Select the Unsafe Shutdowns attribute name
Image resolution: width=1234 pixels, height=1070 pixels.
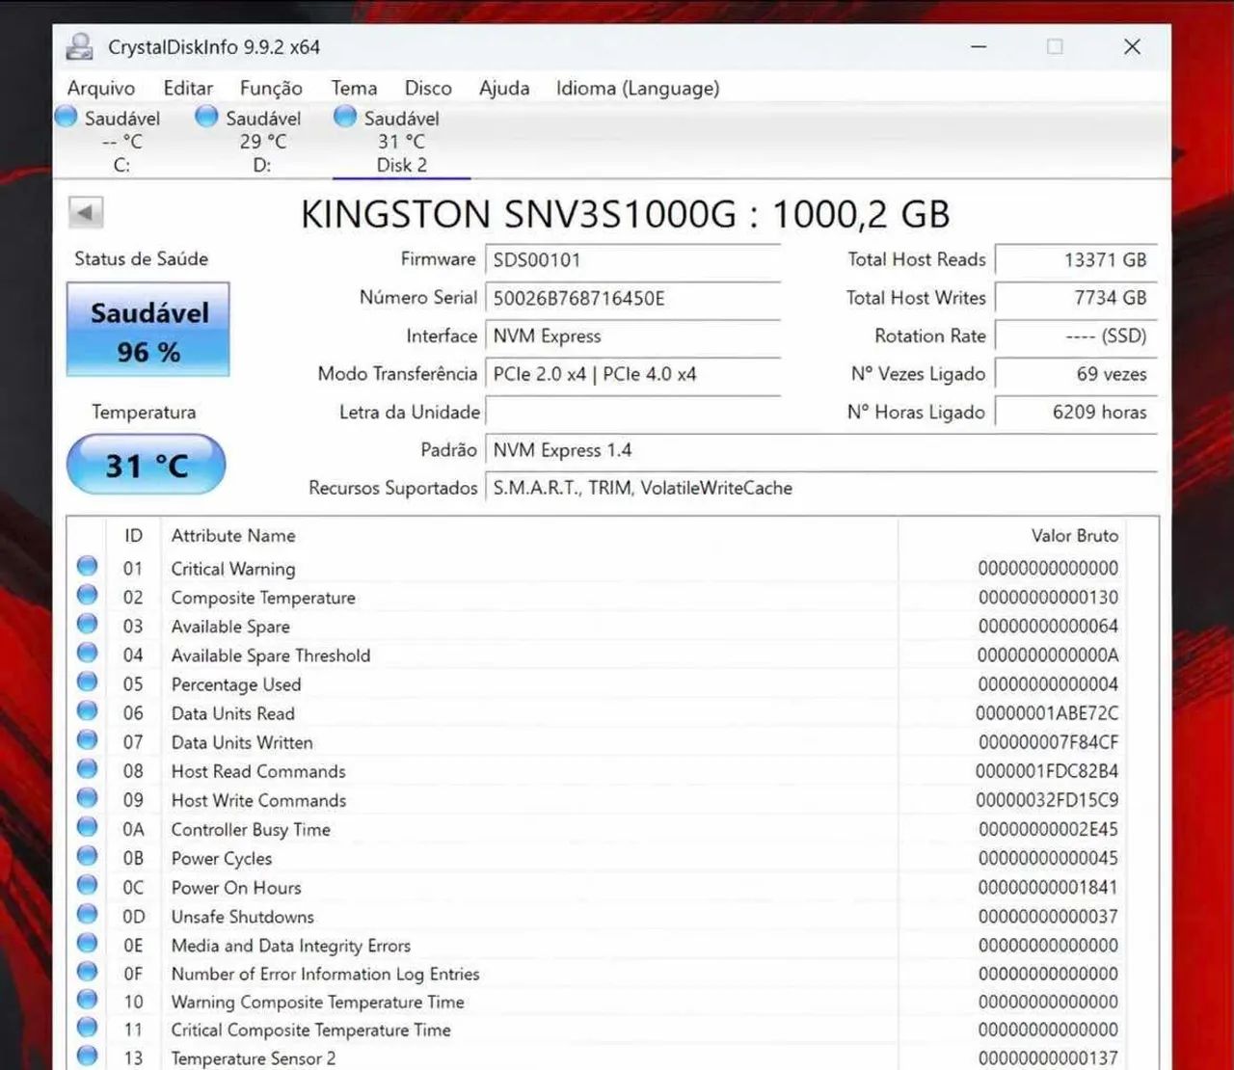[x=243, y=917]
